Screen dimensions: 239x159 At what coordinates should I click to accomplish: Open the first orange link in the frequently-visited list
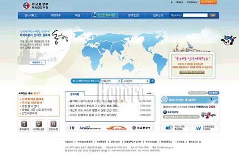[x=33, y=99]
